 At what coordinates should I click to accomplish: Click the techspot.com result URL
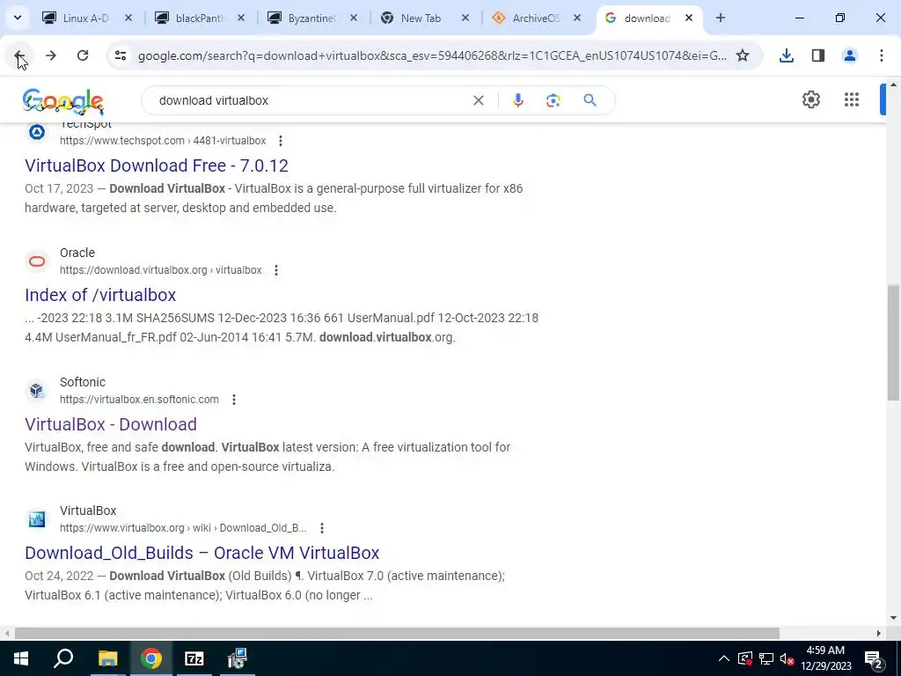pyautogui.click(x=163, y=141)
